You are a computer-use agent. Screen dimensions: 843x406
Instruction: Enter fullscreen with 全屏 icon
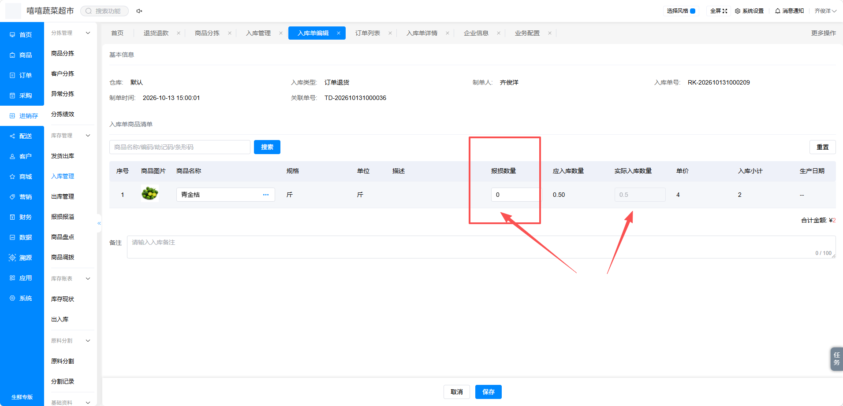[719, 11]
